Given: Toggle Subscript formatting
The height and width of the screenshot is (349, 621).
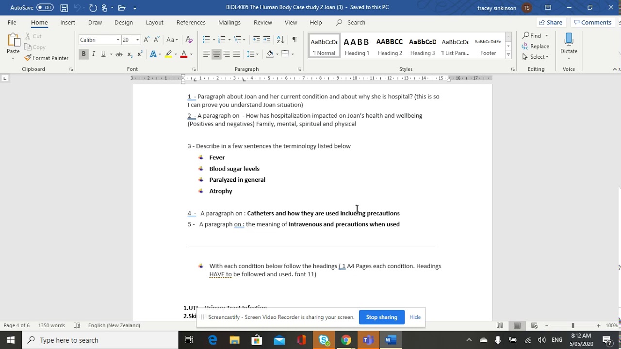Looking at the screenshot, I should coord(130,54).
